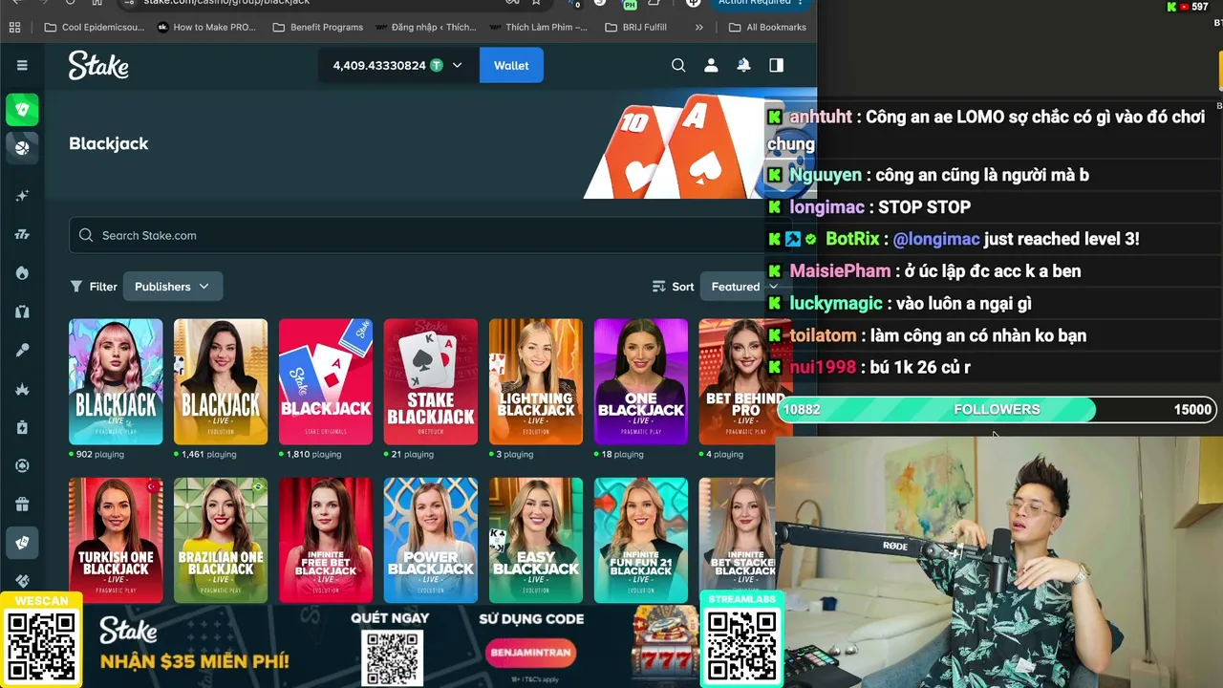Click the Stake logo

[x=98, y=65]
